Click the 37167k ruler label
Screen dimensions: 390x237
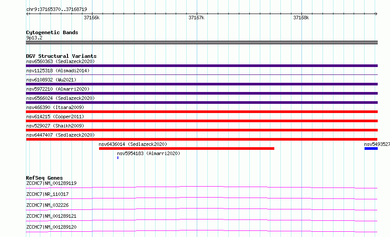tap(196, 18)
